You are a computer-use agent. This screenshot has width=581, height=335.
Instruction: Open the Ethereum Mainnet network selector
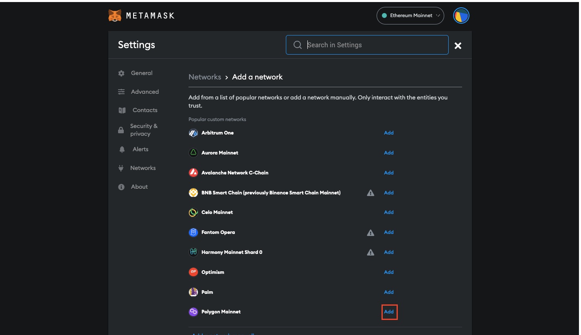tap(410, 15)
